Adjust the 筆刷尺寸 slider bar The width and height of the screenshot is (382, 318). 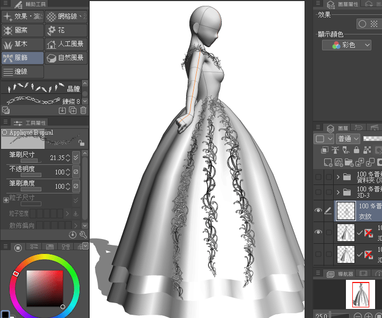click(31, 161)
